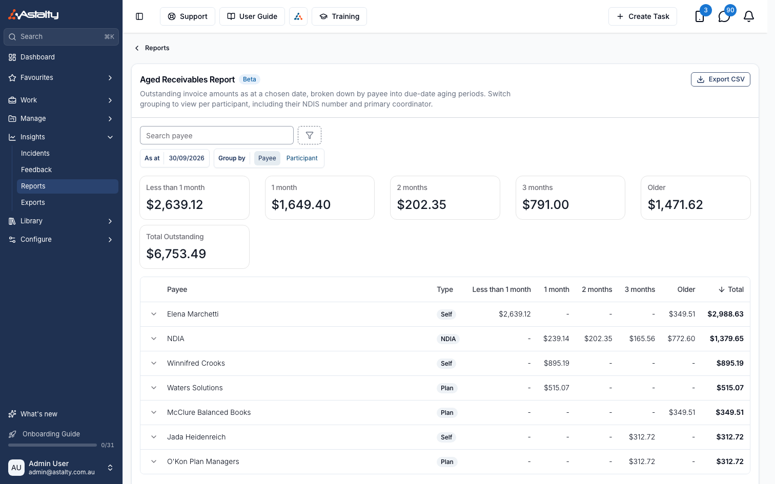The height and width of the screenshot is (484, 775).
Task: Open the Training button
Action: (339, 16)
